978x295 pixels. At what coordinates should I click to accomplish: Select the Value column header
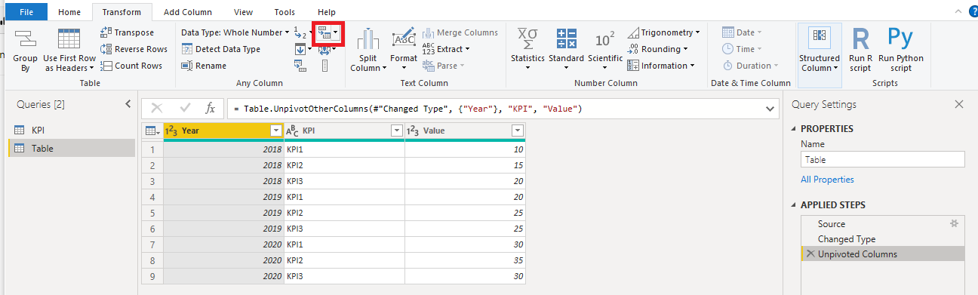(465, 131)
